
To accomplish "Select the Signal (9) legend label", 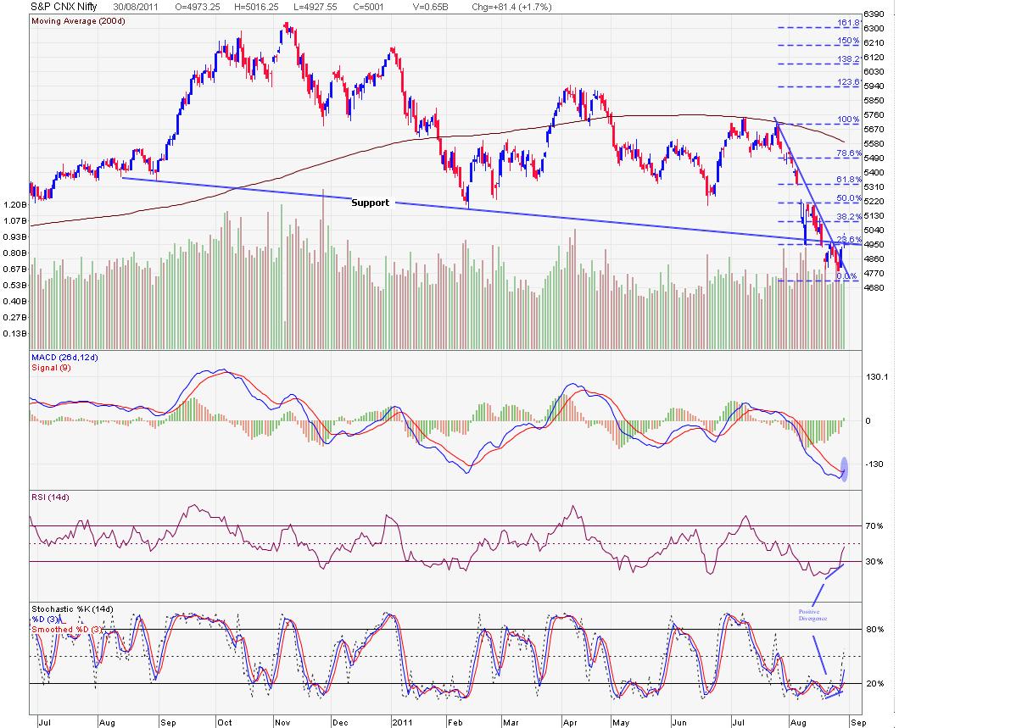I will pos(50,368).
